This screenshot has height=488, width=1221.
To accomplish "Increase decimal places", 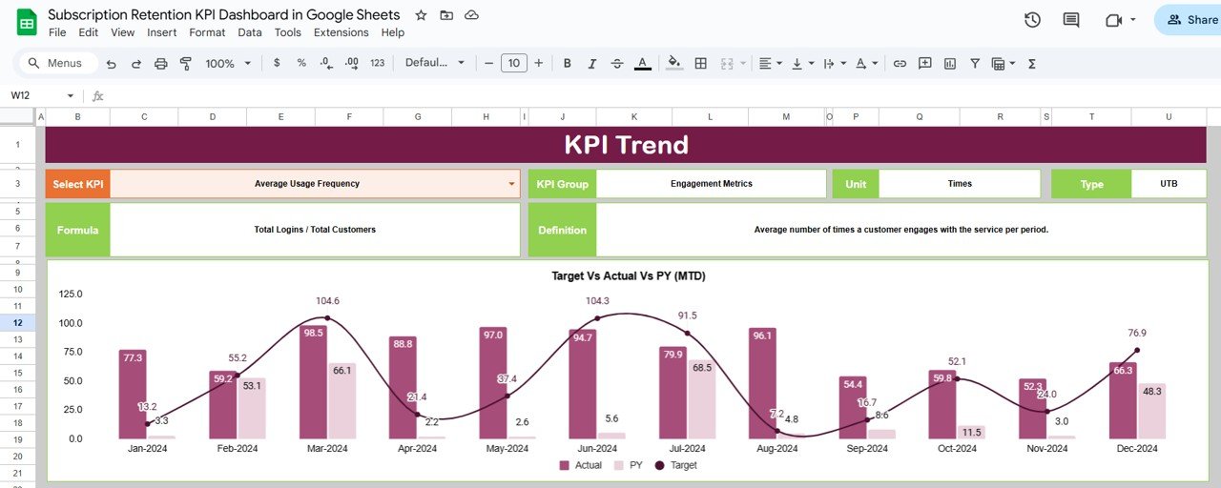I will [351, 63].
